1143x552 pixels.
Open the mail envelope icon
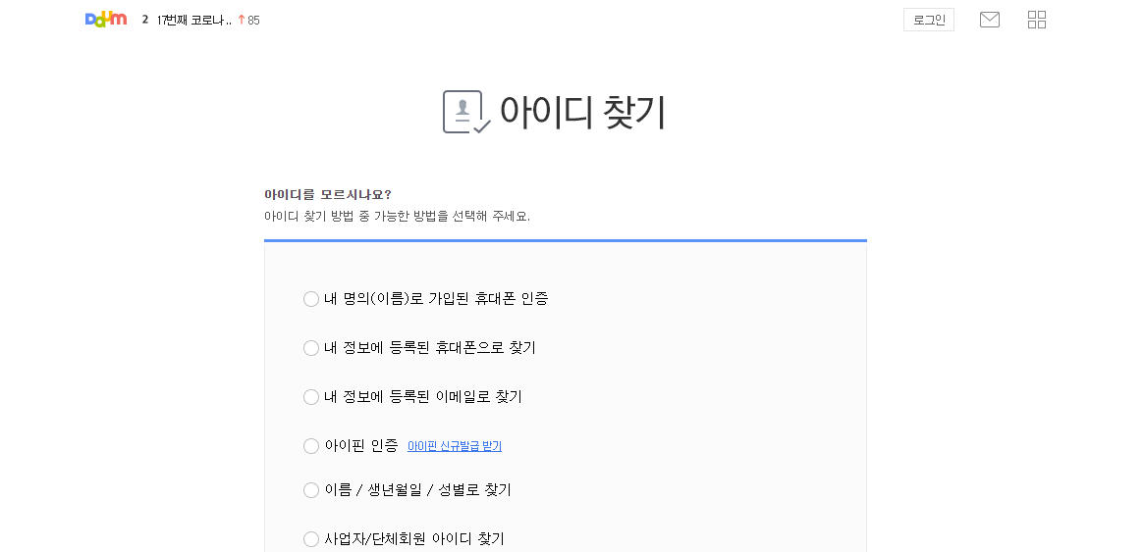point(989,20)
